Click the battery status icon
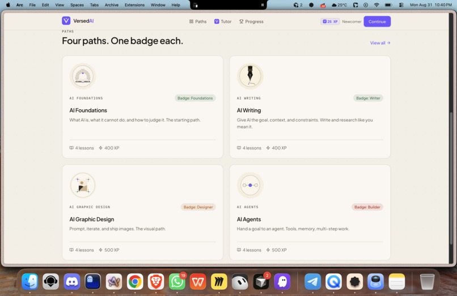The width and height of the screenshot is (457, 296). coord(388,5)
